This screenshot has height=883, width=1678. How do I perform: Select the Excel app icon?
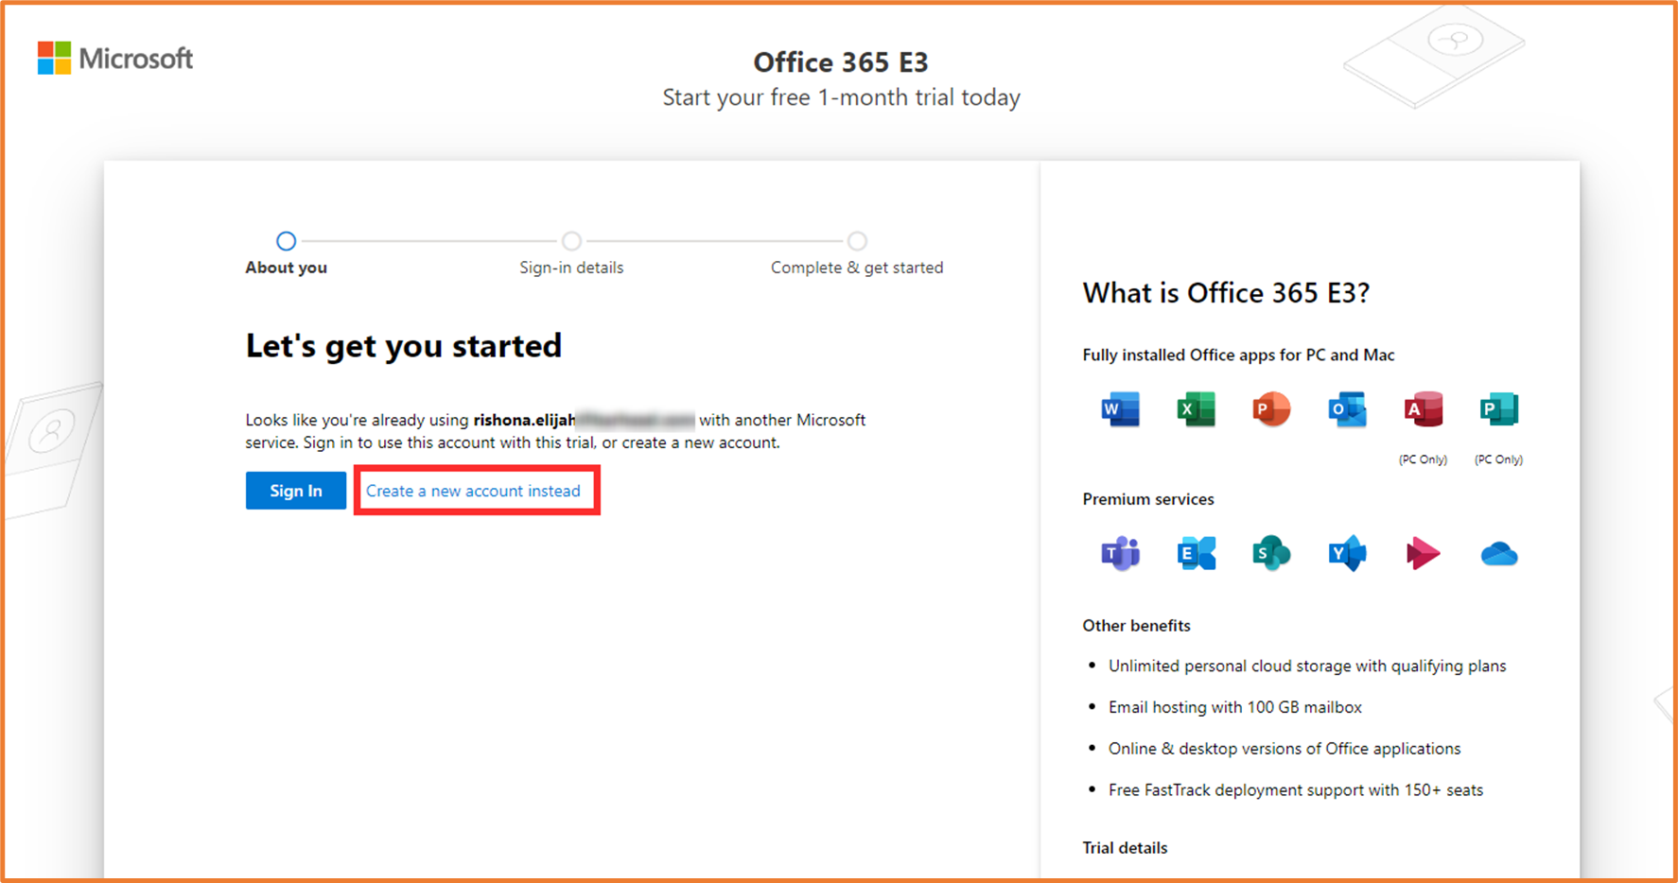pyautogui.click(x=1196, y=408)
